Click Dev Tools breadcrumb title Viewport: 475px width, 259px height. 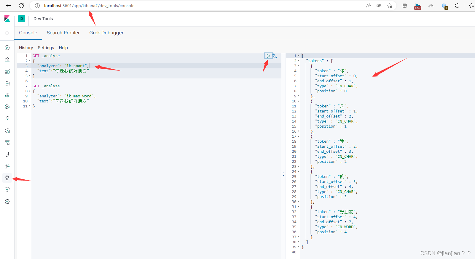43,19
